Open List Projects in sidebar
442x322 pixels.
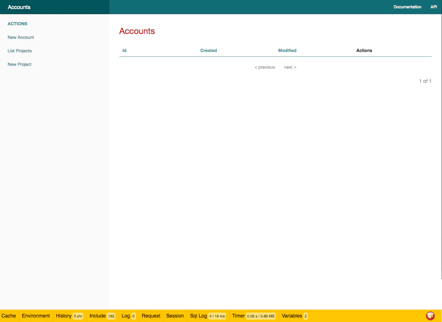(x=20, y=51)
